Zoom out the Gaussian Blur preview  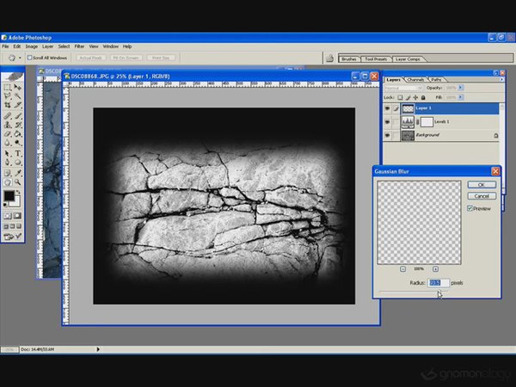click(x=402, y=269)
